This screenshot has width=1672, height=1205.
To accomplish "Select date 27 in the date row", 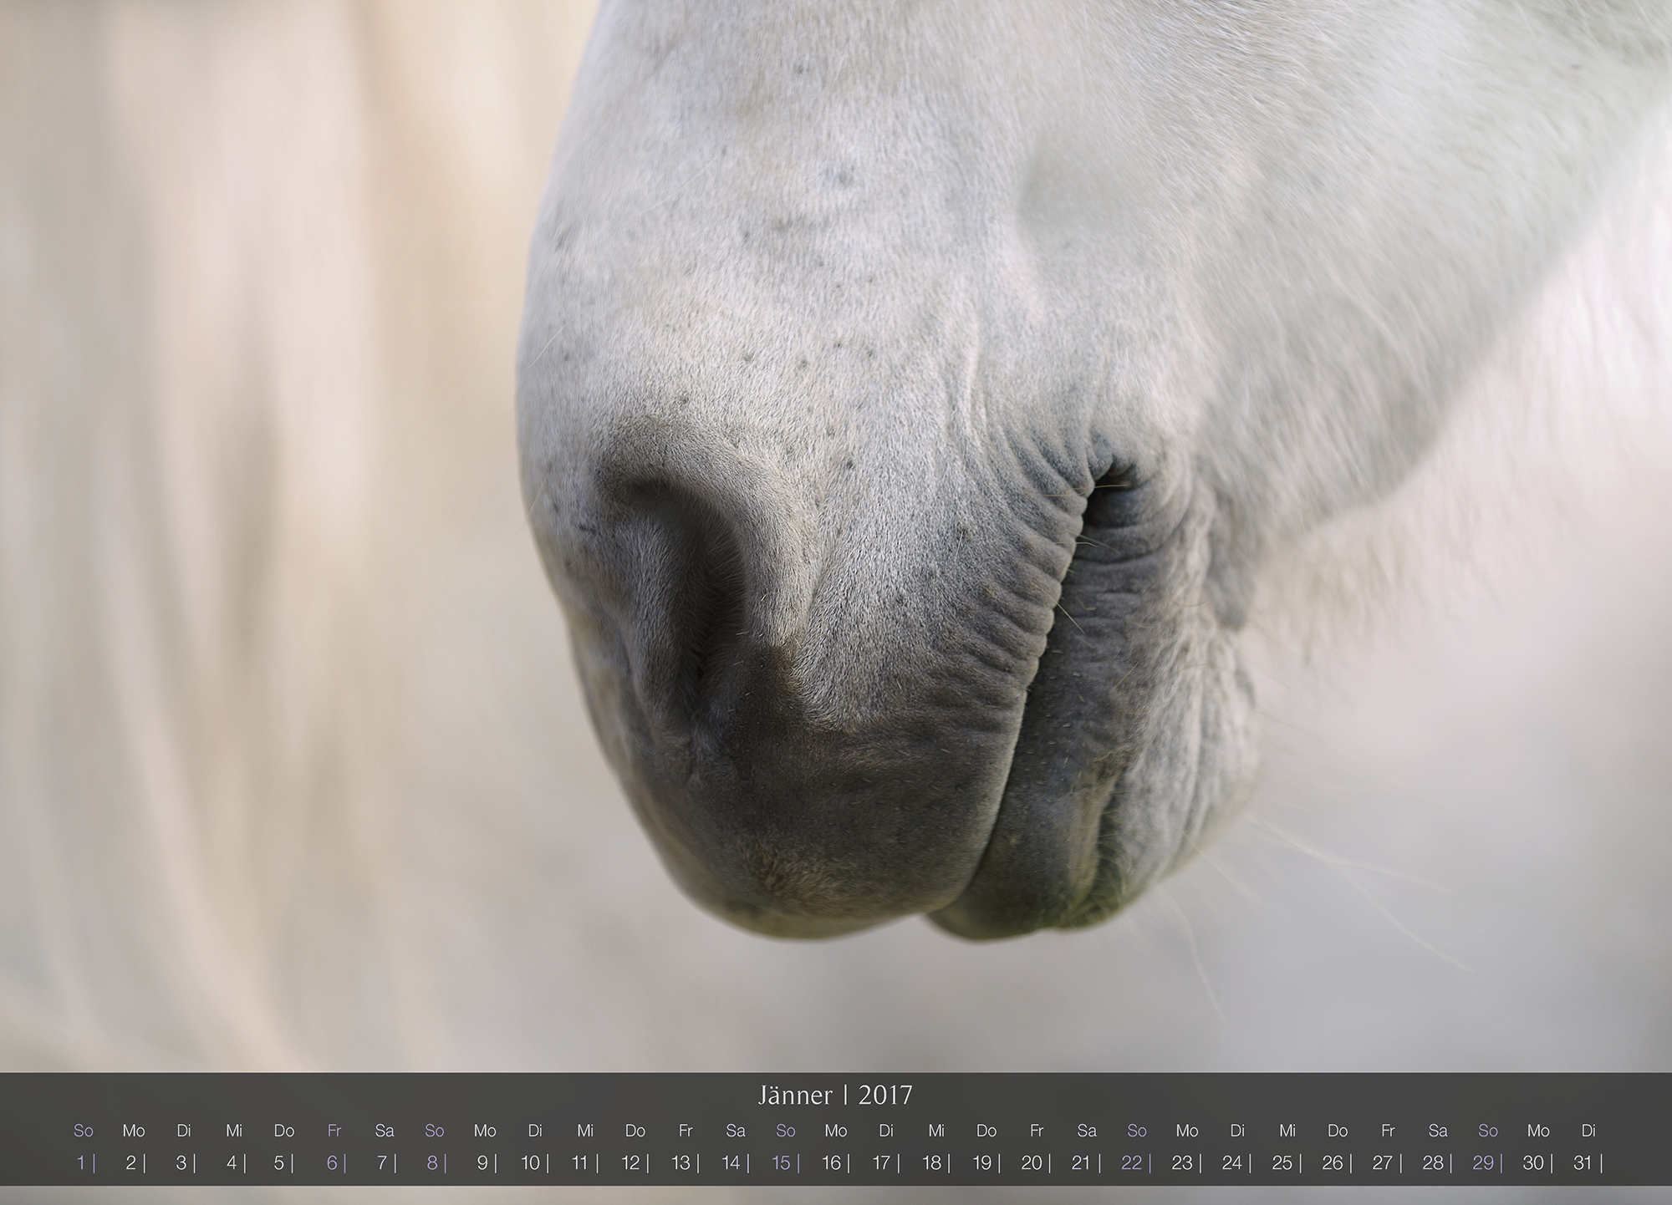I will (1382, 1162).
